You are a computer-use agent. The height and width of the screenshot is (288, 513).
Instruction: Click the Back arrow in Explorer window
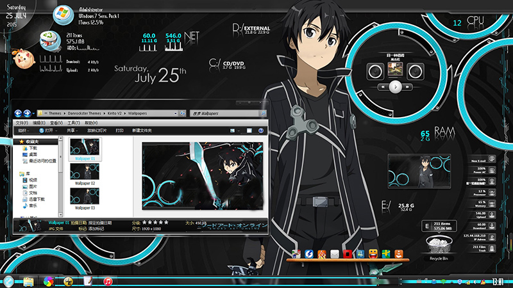click(18, 113)
